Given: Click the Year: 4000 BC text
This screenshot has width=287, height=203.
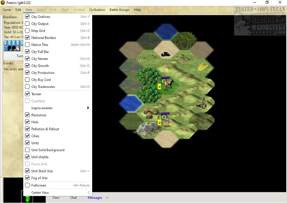Looking at the screenshot, I should click(x=14, y=27).
